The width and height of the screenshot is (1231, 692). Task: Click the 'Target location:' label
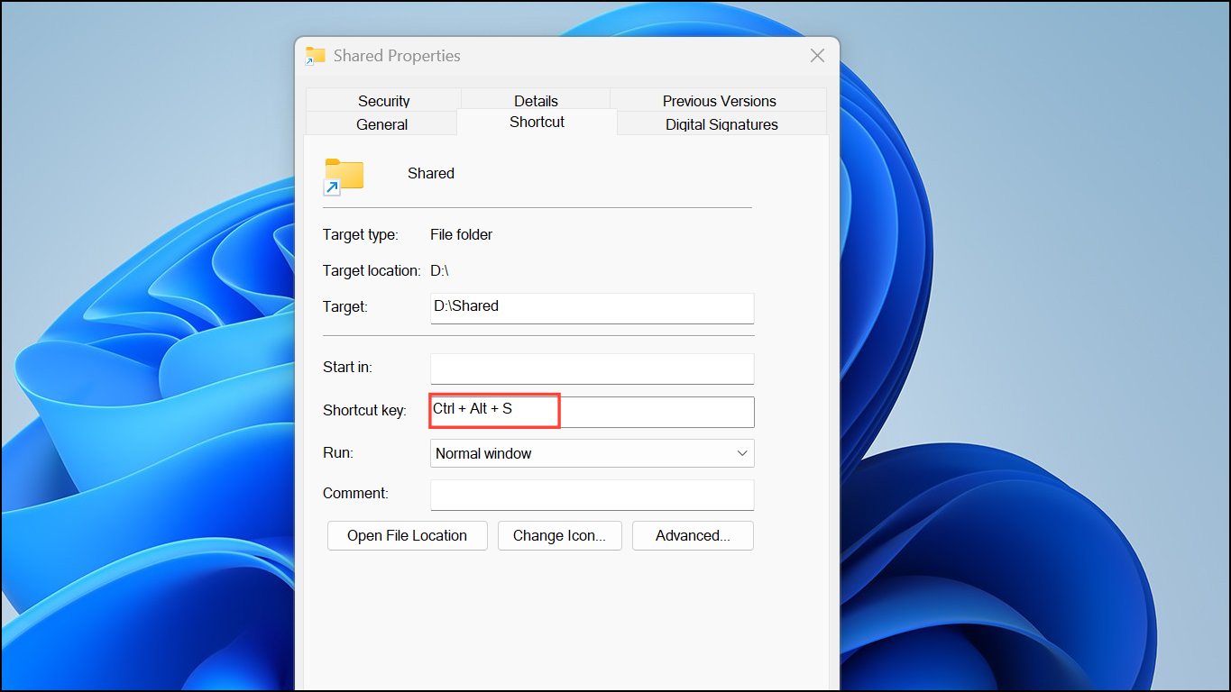[x=372, y=270]
